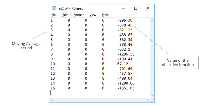Image resolution: width=203 pixels, height=106 pixels.
Task: Open the View menu
Action: (x=93, y=15)
